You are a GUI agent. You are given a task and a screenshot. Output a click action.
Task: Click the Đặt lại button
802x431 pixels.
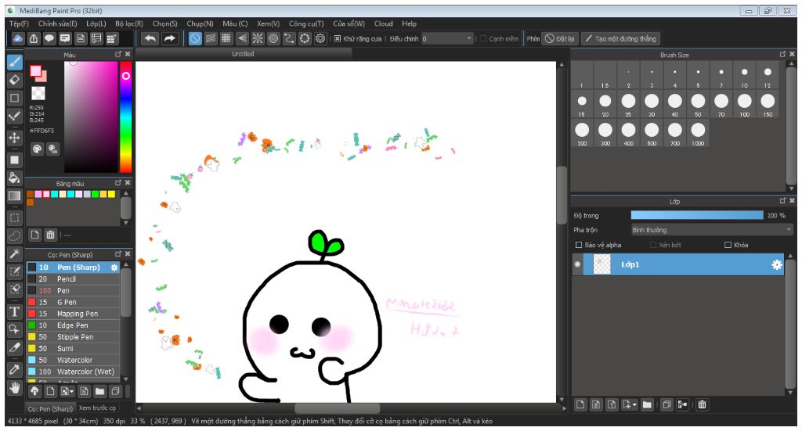tap(559, 39)
